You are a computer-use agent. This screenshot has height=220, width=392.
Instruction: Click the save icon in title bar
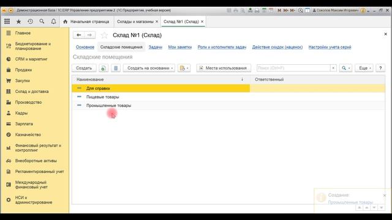[x=229, y=10]
